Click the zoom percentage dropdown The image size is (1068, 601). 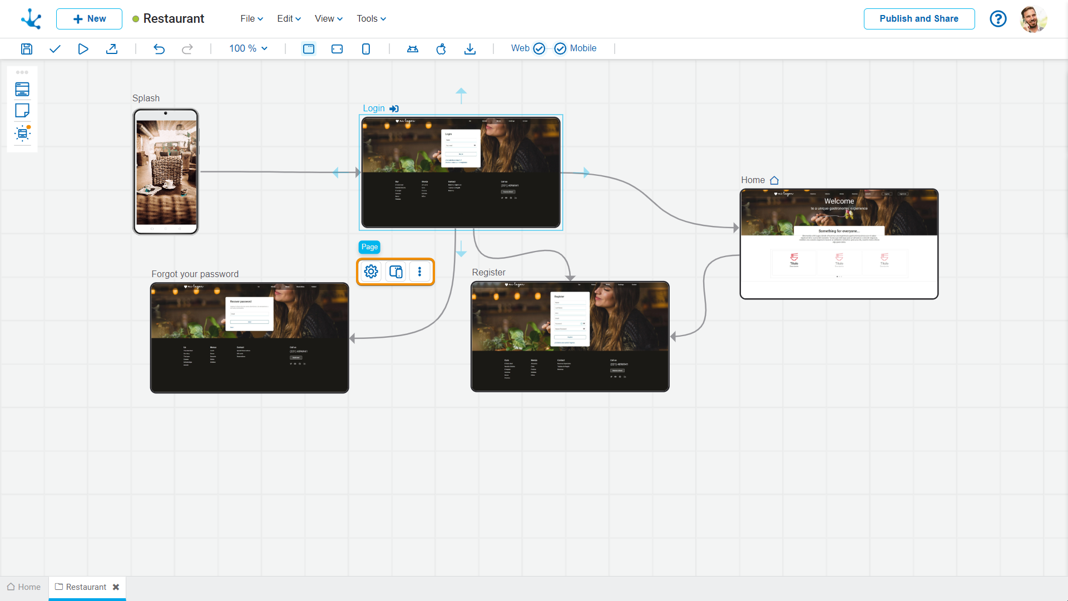pyautogui.click(x=248, y=48)
